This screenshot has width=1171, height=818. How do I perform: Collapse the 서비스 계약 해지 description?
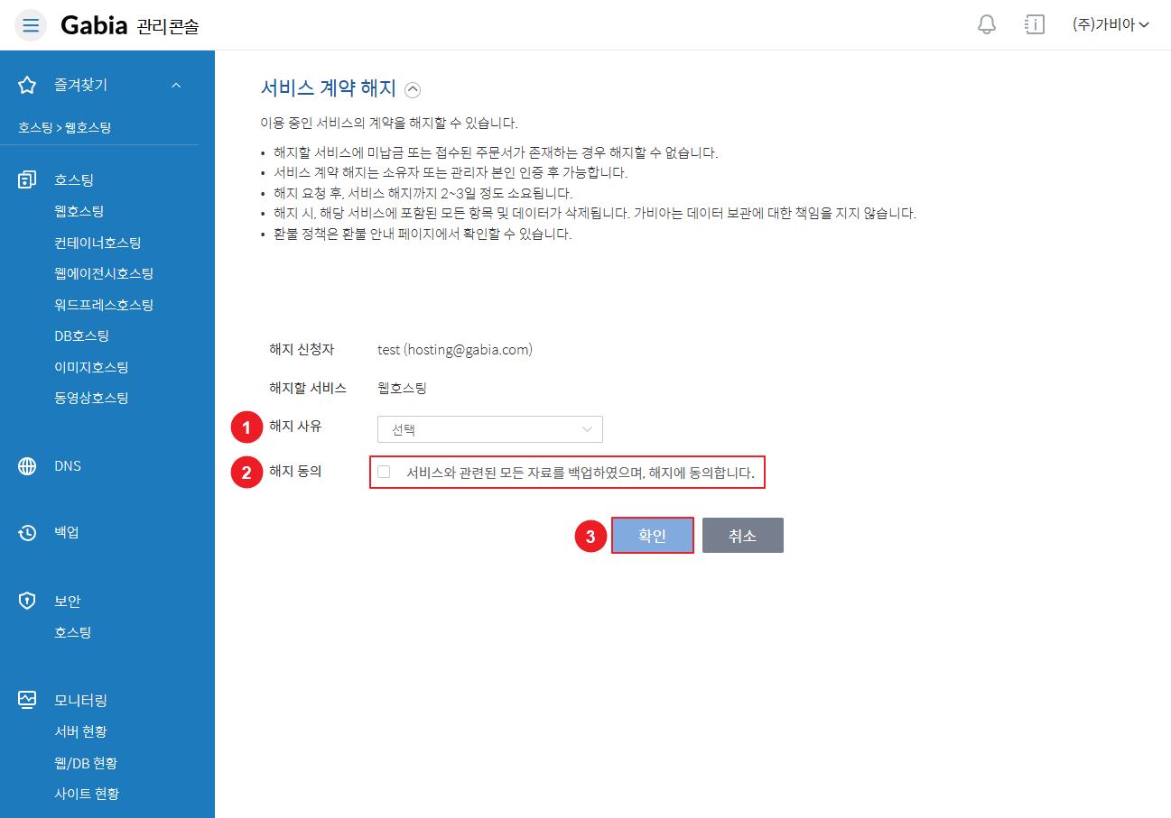click(413, 89)
